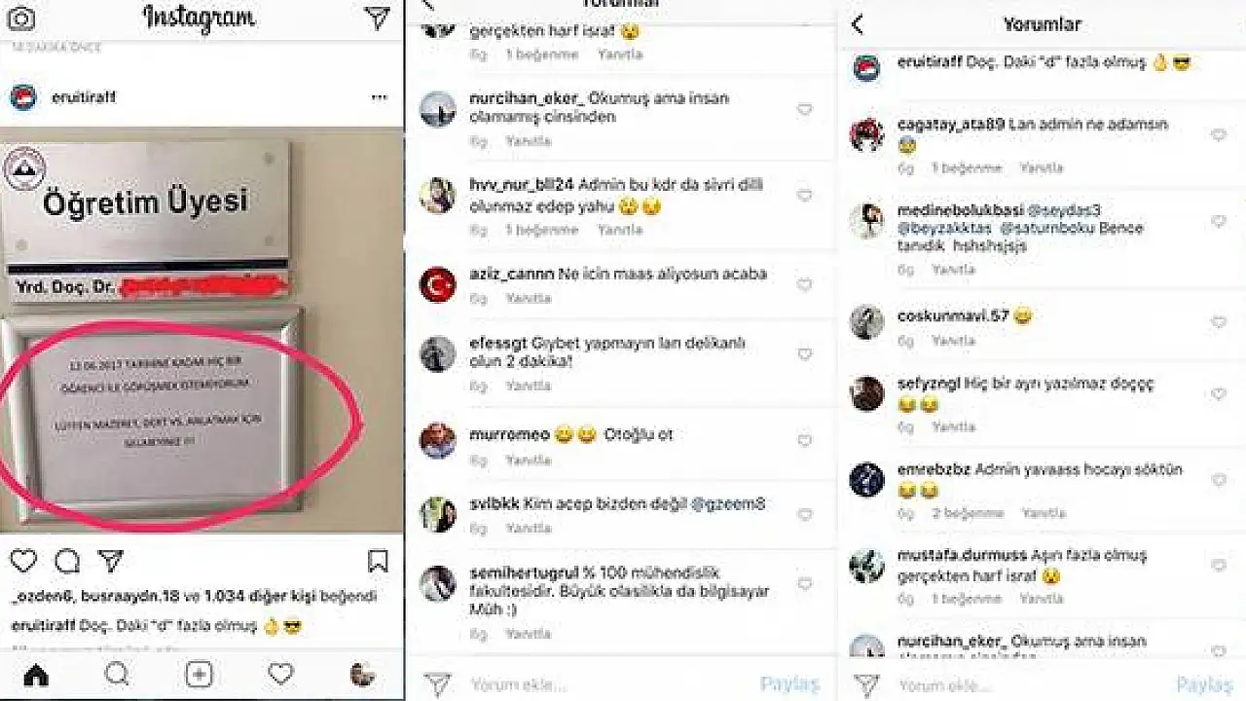Open cagatay_ata89 profile picture

coord(866,135)
